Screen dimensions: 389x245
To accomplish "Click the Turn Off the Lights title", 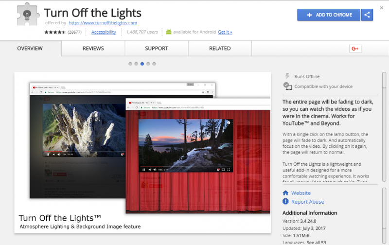I will (x=93, y=13).
